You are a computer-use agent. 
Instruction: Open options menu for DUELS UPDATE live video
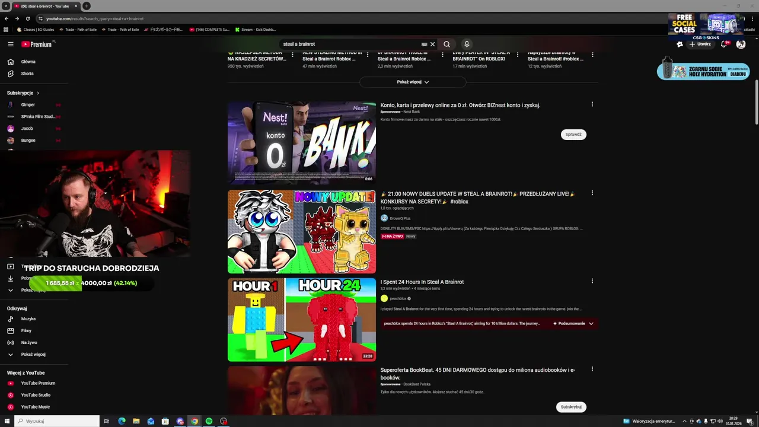592,193
